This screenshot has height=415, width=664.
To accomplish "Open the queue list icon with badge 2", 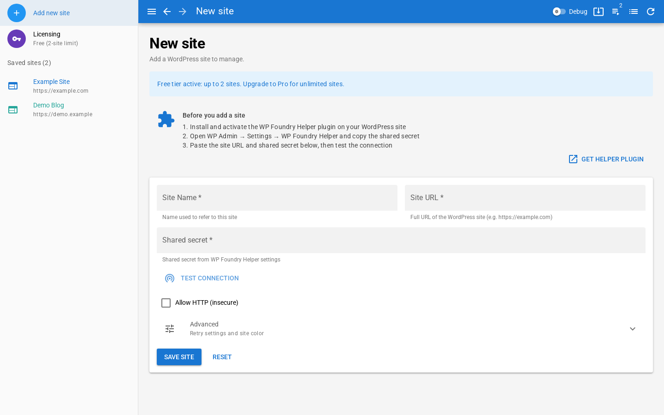I will [616, 12].
